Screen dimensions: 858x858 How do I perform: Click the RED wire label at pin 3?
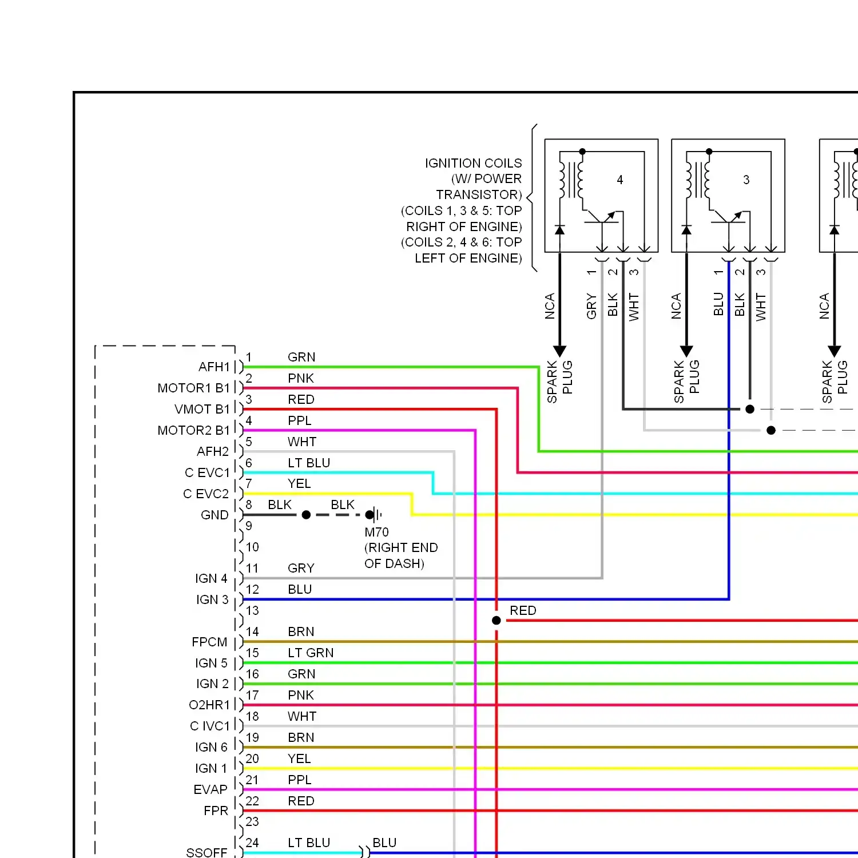coord(301,399)
